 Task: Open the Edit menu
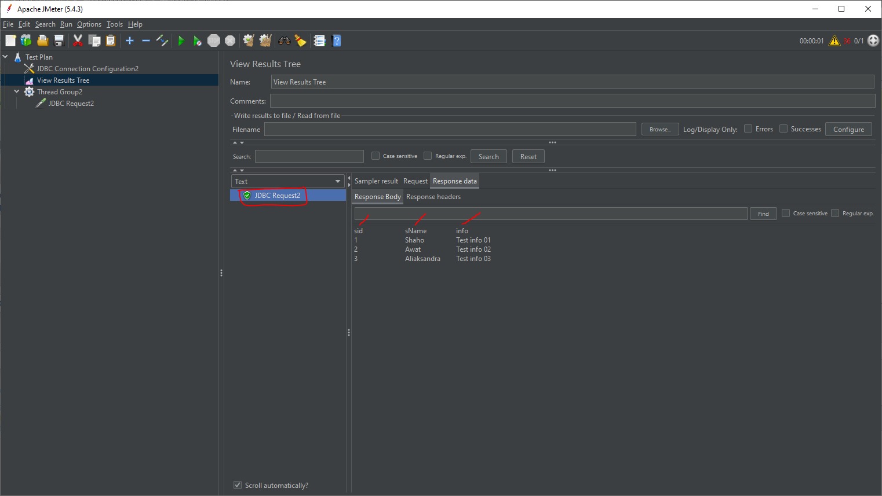pos(24,24)
